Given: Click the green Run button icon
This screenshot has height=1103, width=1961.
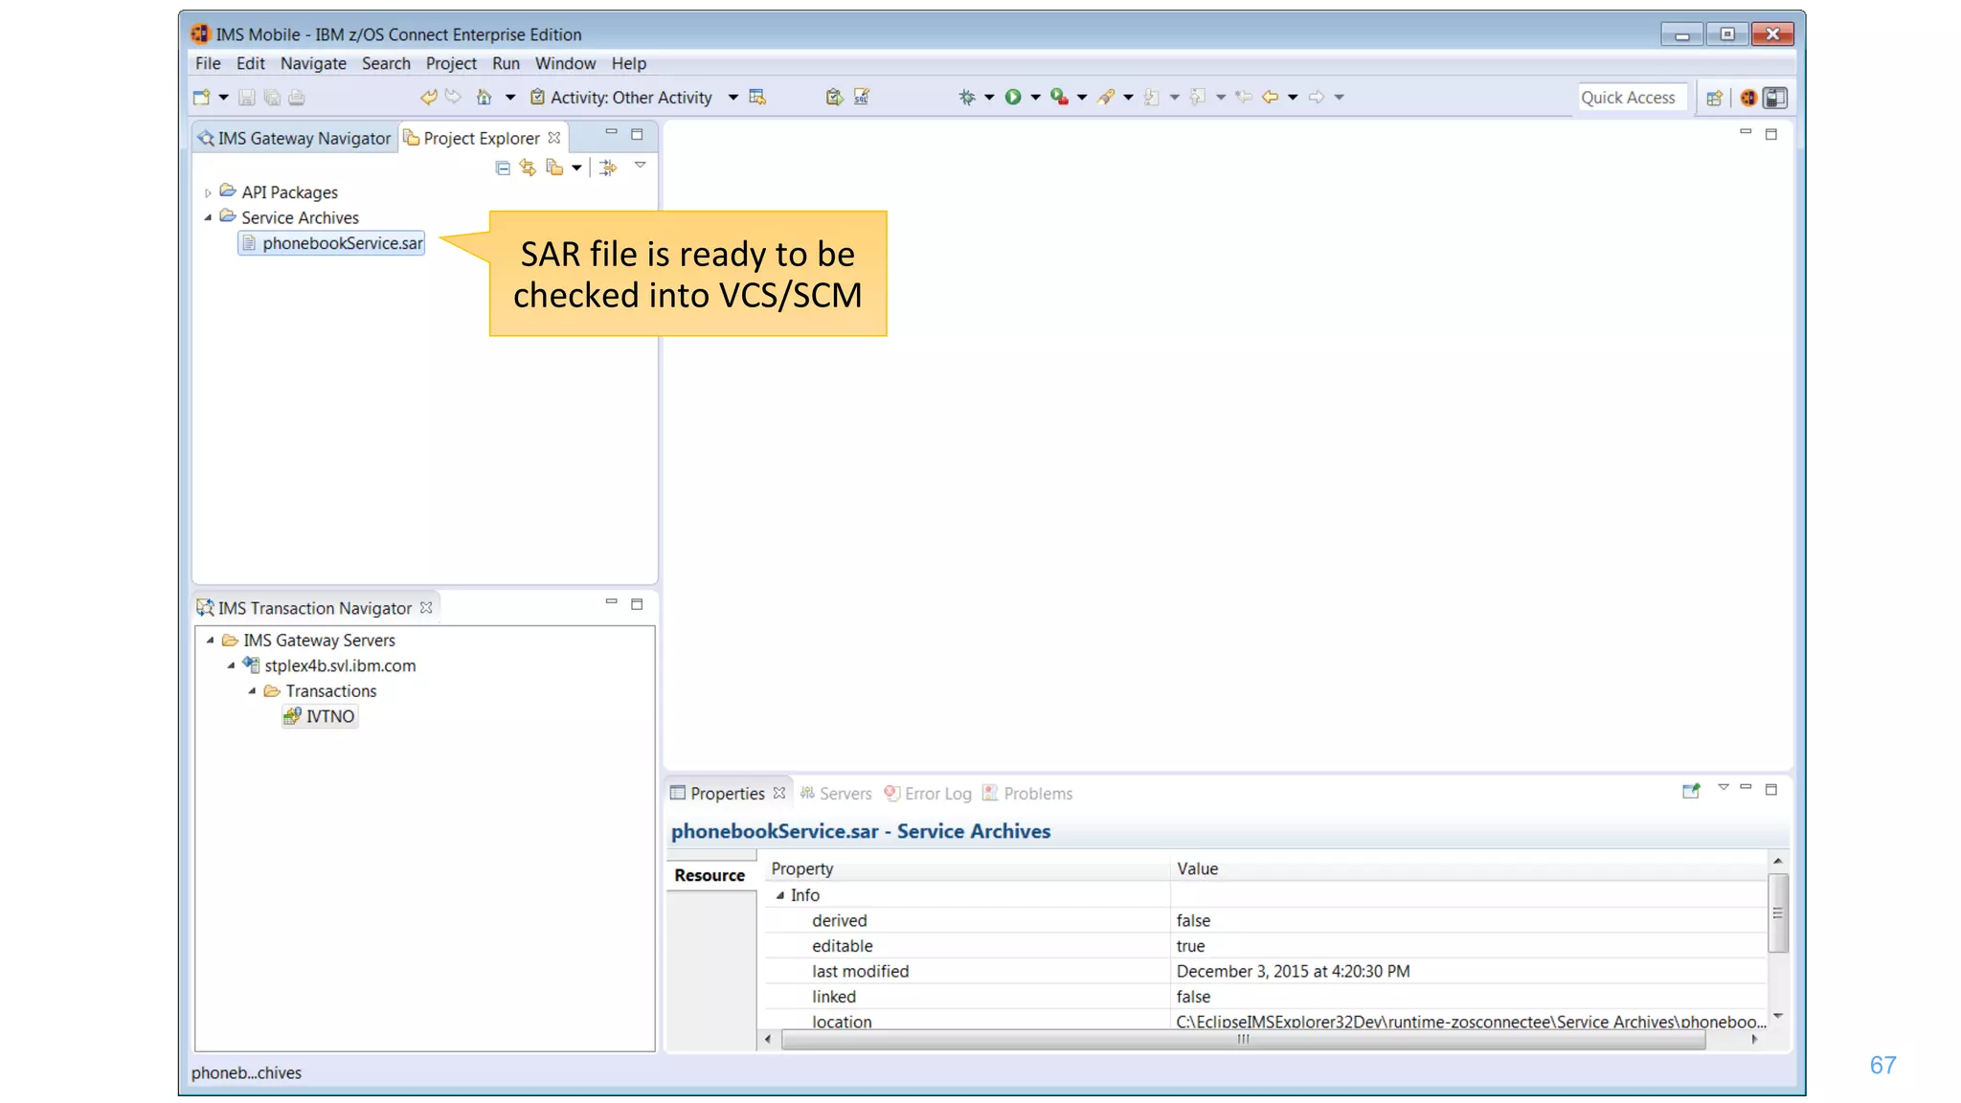Looking at the screenshot, I should click(1012, 97).
